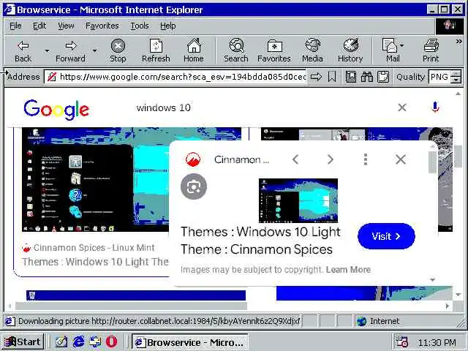The image size is (468, 351).
Task: Open the View menu
Action: coord(66,26)
